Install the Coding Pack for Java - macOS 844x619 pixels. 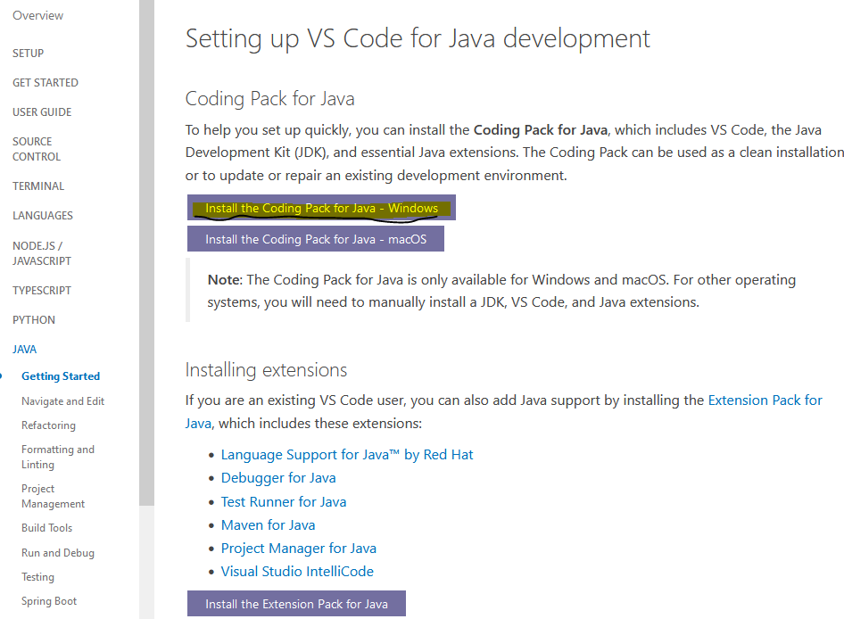pos(316,238)
